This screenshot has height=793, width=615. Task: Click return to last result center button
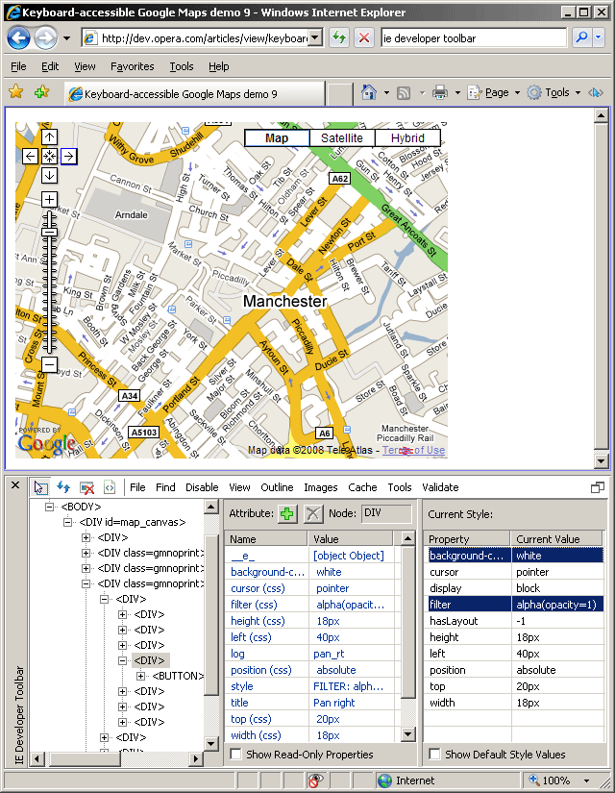pos(49,157)
